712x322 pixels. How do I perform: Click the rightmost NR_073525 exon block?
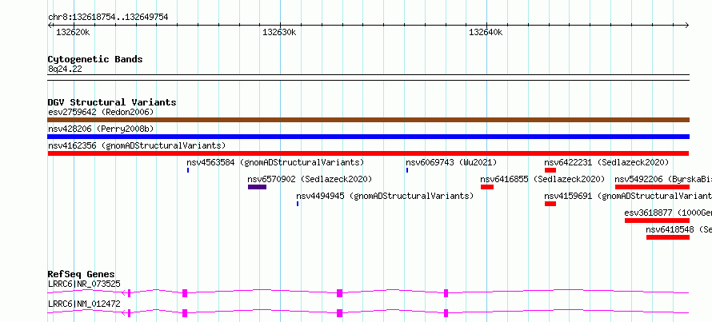pos(446,293)
